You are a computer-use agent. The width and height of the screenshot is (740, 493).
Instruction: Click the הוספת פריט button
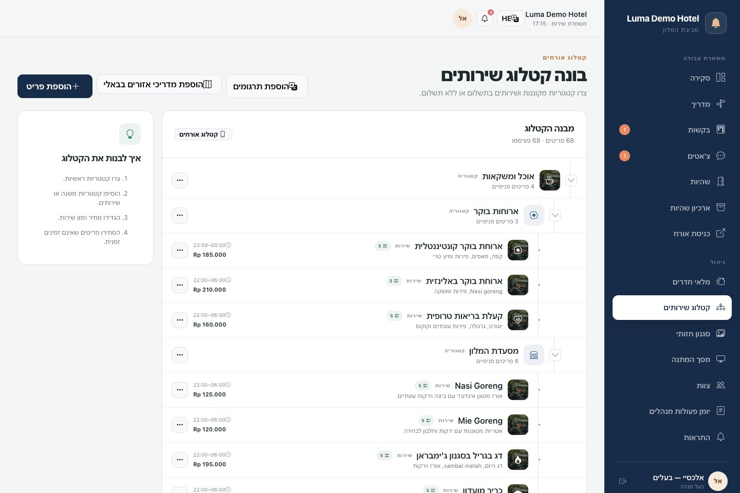tap(55, 86)
